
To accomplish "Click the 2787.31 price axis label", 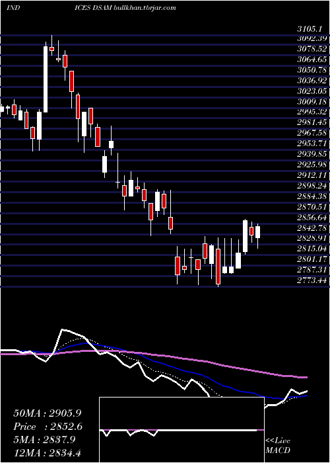I will pos(312,271).
